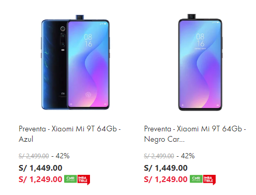Select the S/ 1,449.00 price of Negro phone
This screenshot has width=256, height=195.
click(x=166, y=168)
